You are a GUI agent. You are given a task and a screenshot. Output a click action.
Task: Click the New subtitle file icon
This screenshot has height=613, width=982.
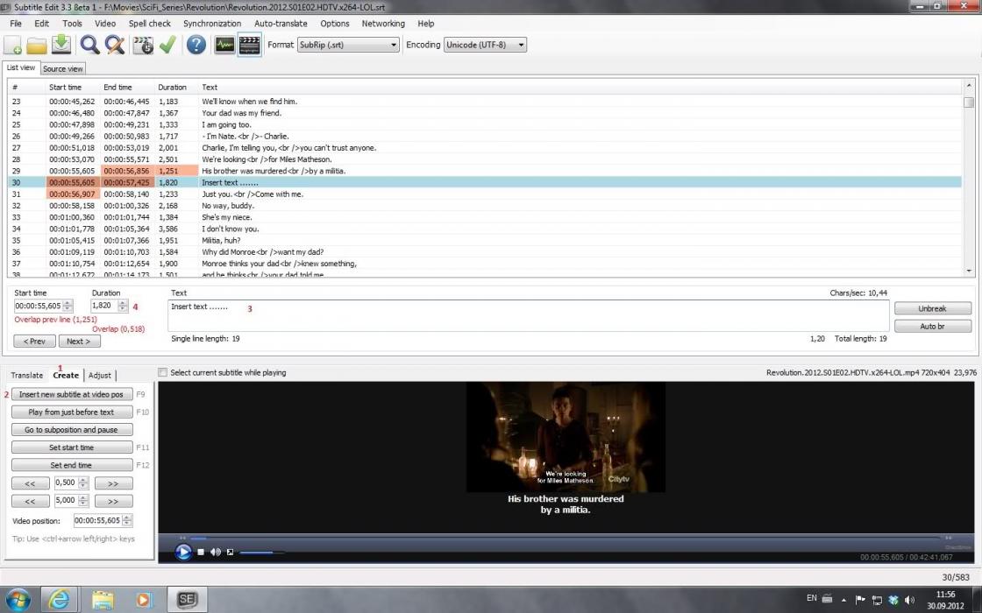tap(13, 45)
